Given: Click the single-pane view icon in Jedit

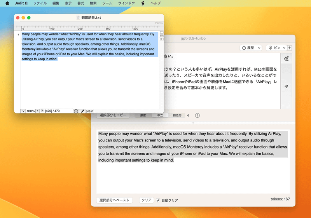Looking at the screenshot, I should tap(162, 32).
